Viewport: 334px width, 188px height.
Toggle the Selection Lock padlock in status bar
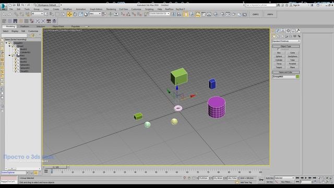pos(189,178)
